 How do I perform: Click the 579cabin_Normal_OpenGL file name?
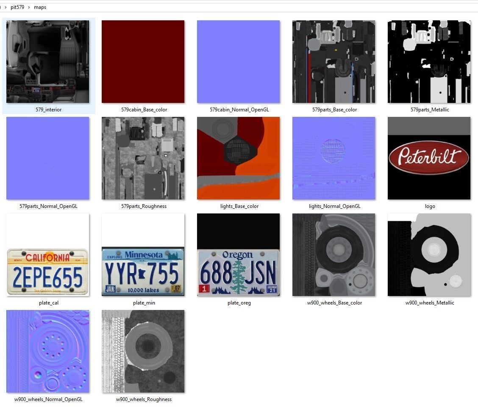239,110
